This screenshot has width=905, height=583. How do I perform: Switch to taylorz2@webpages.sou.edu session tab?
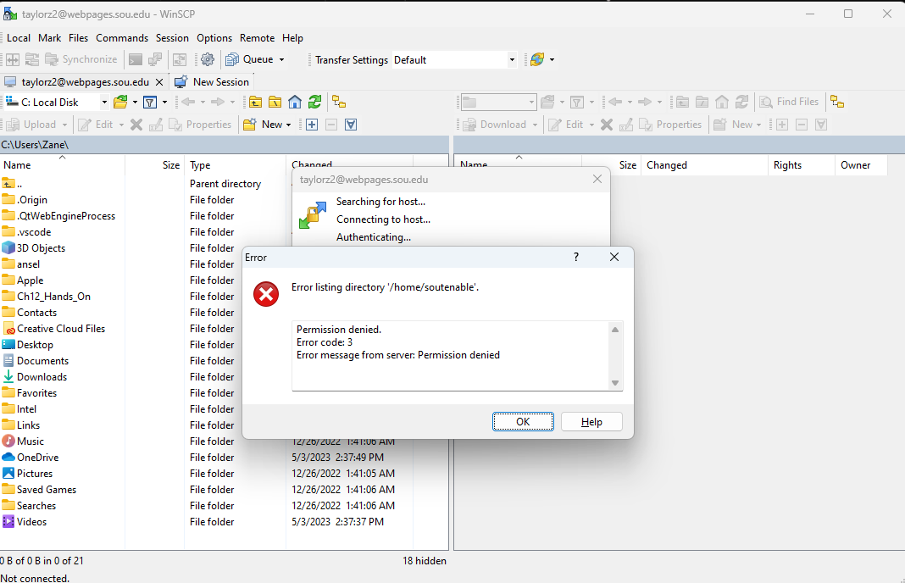point(81,82)
